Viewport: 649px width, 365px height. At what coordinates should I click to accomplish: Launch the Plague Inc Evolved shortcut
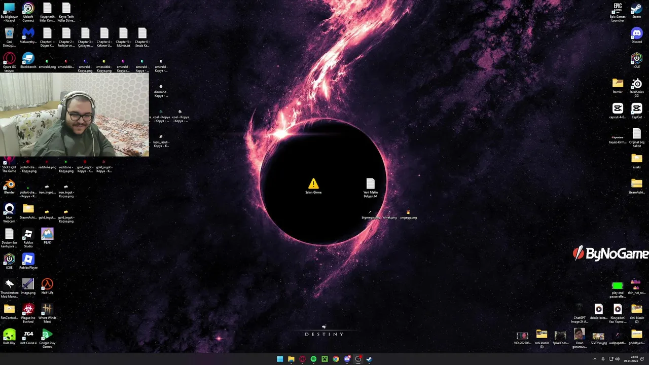[28, 313]
